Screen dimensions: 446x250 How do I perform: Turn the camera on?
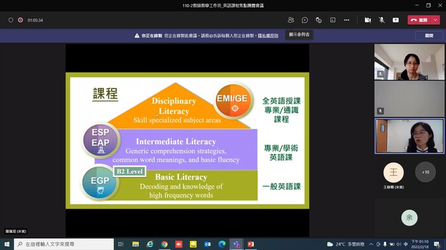[x=368, y=20]
